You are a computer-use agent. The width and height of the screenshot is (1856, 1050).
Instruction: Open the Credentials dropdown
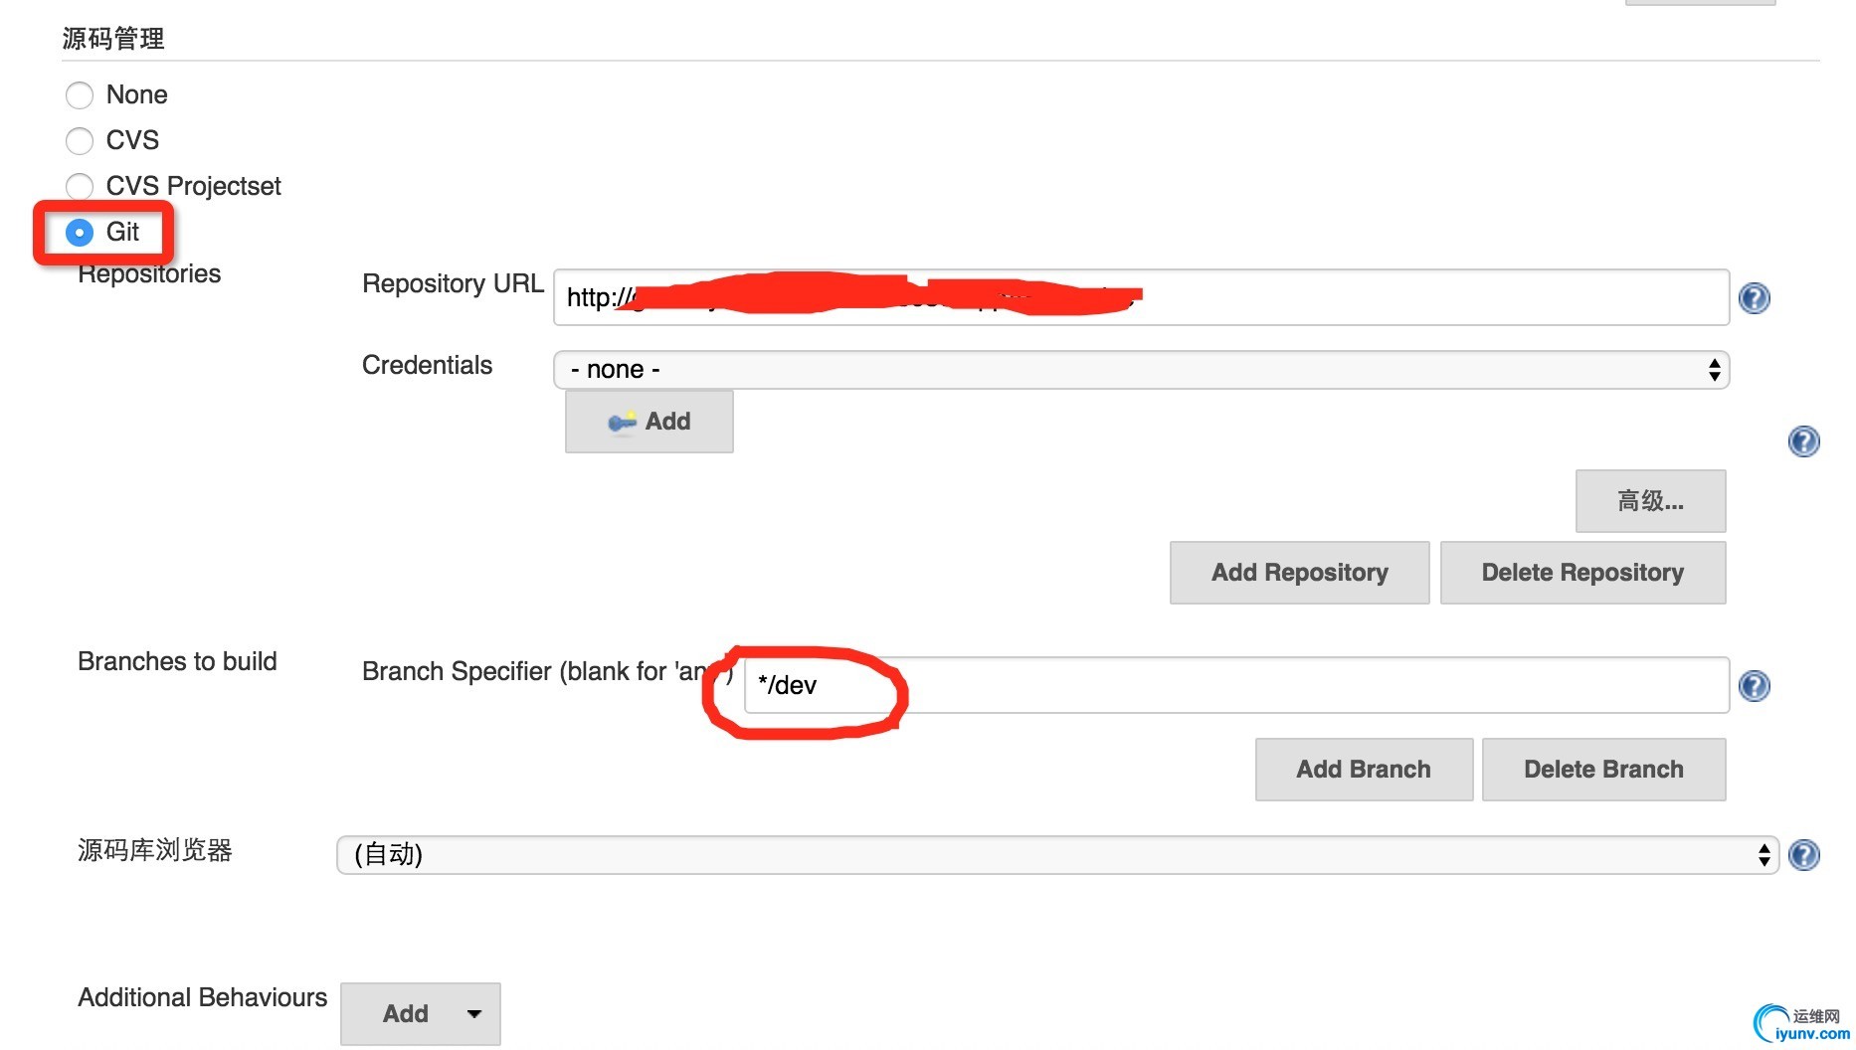tap(1140, 370)
